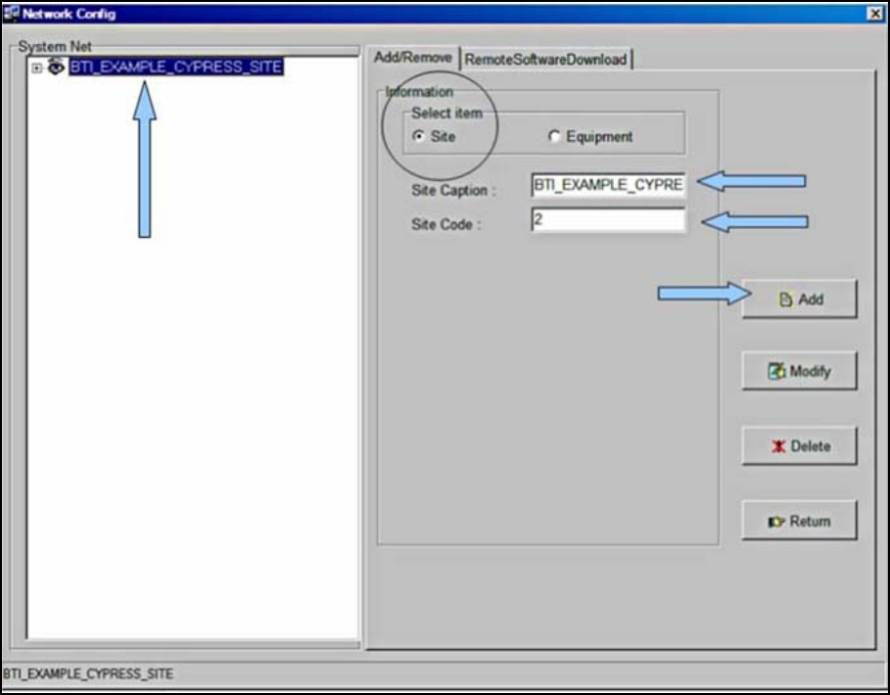Expand the BTI_EXAMPLE_CYPRESS_SITE tree node

tap(37, 69)
